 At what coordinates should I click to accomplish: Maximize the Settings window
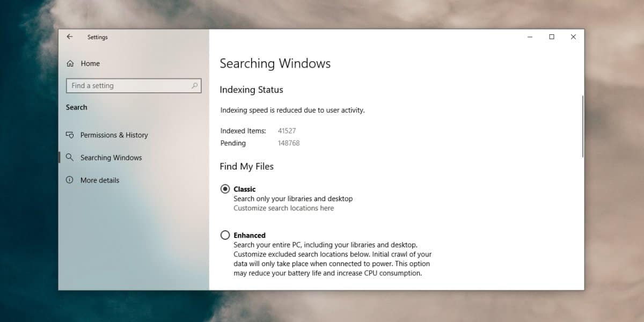[x=552, y=37]
